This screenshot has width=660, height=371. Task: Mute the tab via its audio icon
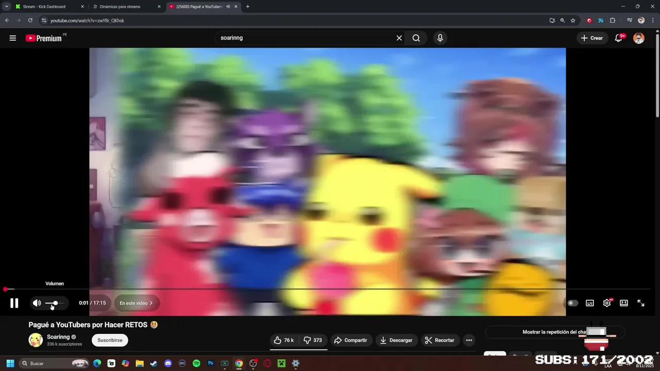point(228,7)
